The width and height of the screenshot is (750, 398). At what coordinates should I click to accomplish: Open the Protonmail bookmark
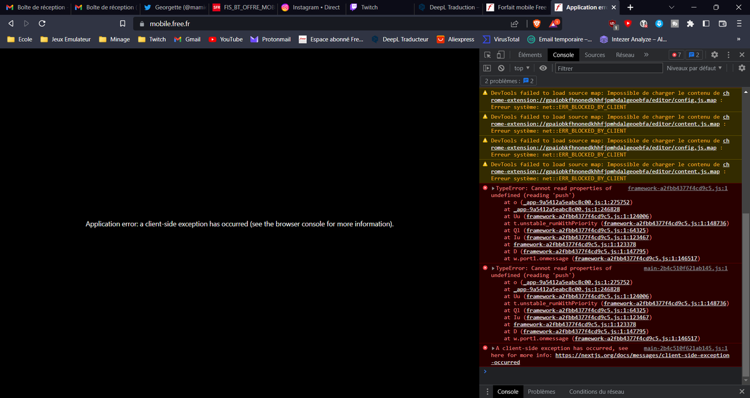click(x=270, y=39)
